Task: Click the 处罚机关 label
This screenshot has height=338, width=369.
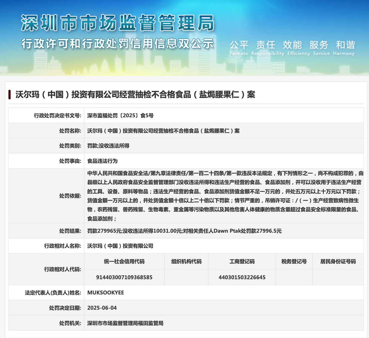Action: tap(70, 323)
